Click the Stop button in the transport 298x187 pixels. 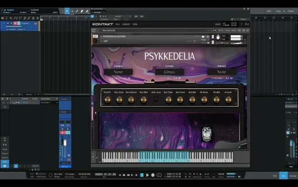pos(142,175)
